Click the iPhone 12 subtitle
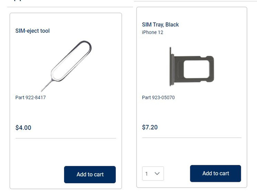Viewport: 257px width, 194px height. click(x=152, y=32)
